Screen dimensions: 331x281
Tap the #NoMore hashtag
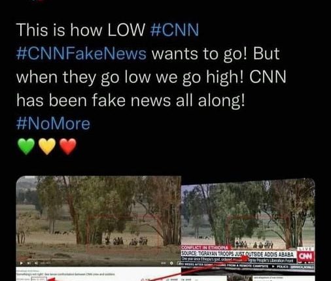click(x=53, y=124)
